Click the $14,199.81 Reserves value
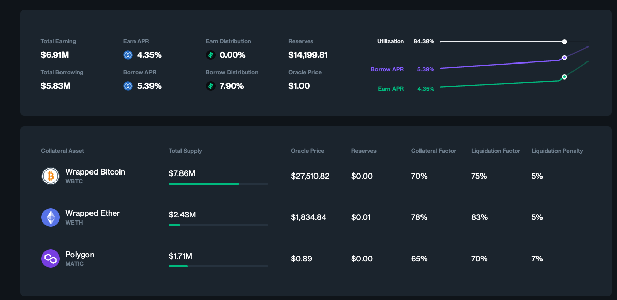 (x=308, y=55)
